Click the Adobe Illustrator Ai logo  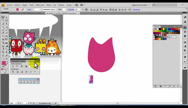(x=3, y=5)
